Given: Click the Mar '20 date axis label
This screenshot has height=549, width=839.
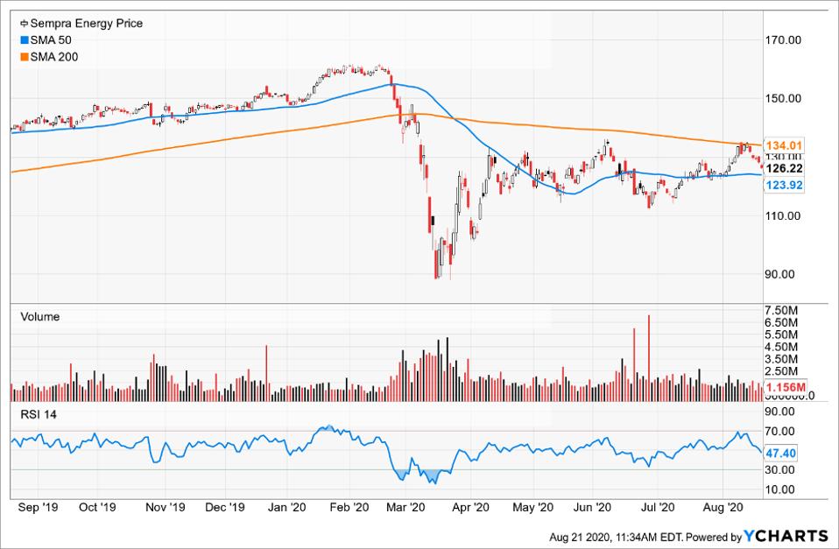Looking at the screenshot, I should pos(405,507).
